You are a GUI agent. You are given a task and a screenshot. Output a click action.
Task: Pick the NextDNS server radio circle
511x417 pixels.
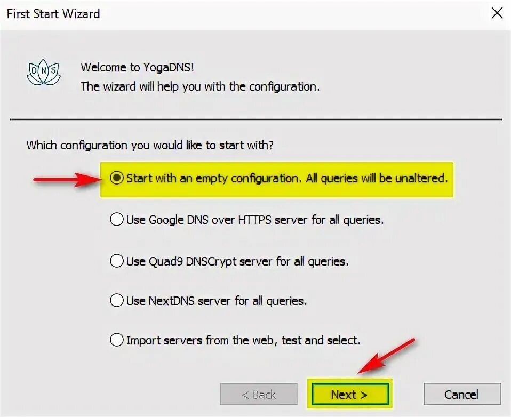pyautogui.click(x=117, y=300)
